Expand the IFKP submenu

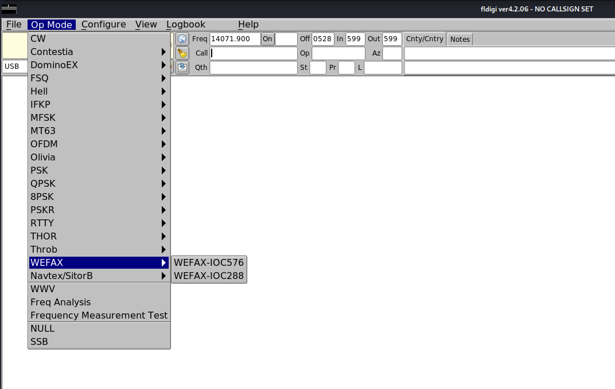(99, 105)
